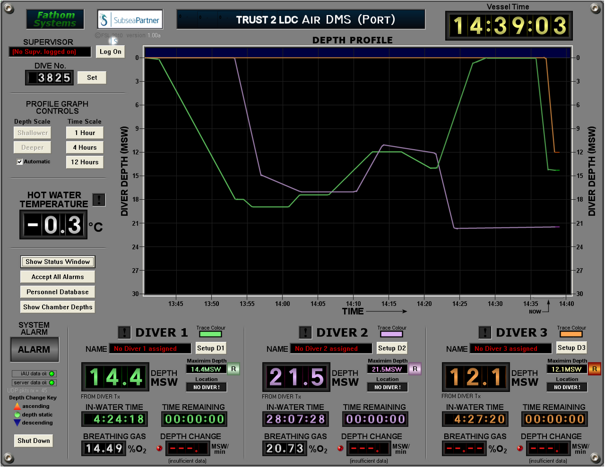Viewport: 605px width, 467px height.
Task: Set time scale to 12 Hours
Action: 85,162
